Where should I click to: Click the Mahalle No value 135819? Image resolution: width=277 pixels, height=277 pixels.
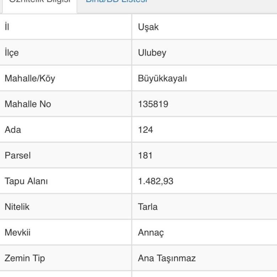pos(153,104)
